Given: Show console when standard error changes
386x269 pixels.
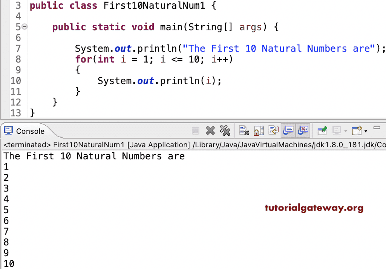Looking at the screenshot, I should (x=302, y=130).
